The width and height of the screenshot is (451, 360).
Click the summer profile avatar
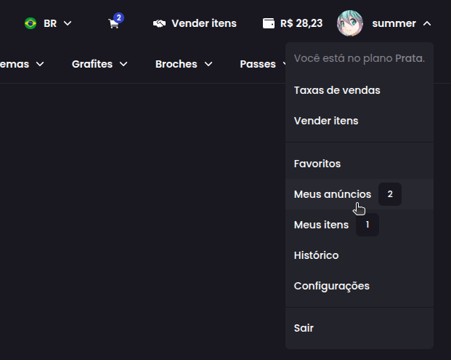click(x=350, y=23)
